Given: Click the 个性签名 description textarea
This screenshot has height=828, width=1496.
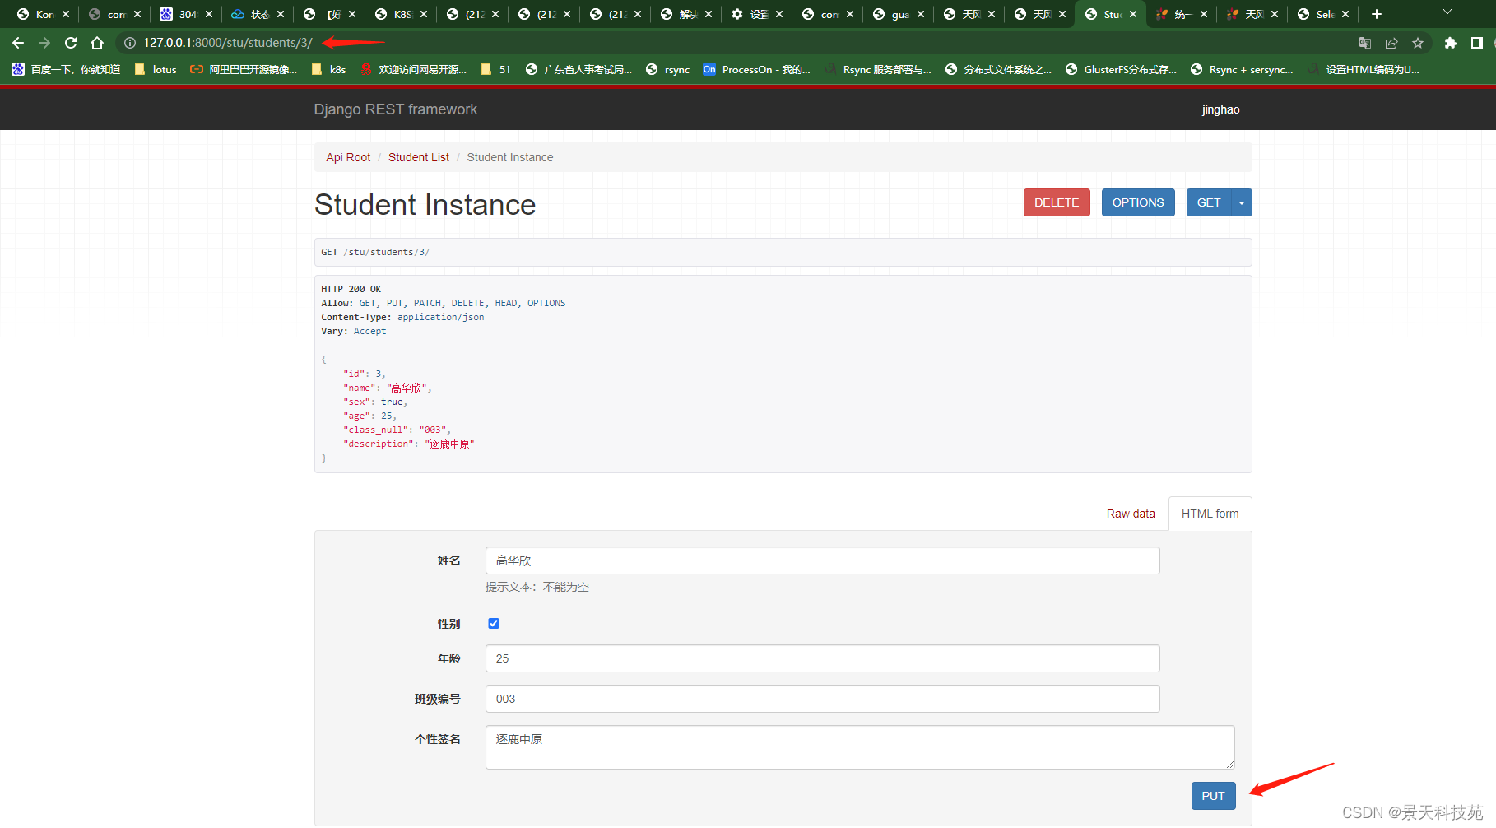Looking at the screenshot, I should 860,747.
